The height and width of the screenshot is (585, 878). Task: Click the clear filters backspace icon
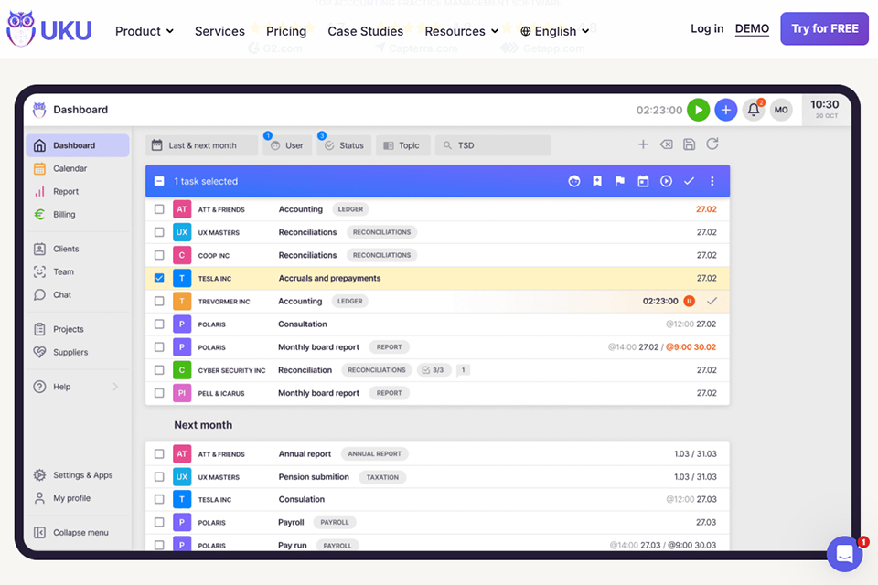666,144
